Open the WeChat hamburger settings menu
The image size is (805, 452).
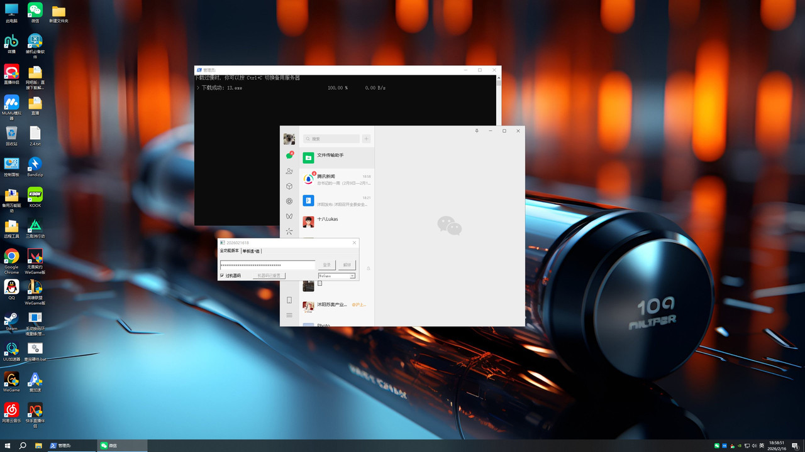289,315
